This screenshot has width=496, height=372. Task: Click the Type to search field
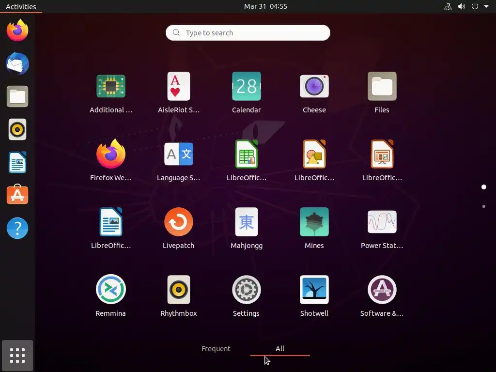pyautogui.click(x=248, y=32)
